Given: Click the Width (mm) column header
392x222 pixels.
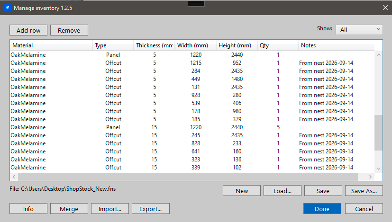Looking at the screenshot, I should [x=195, y=45].
